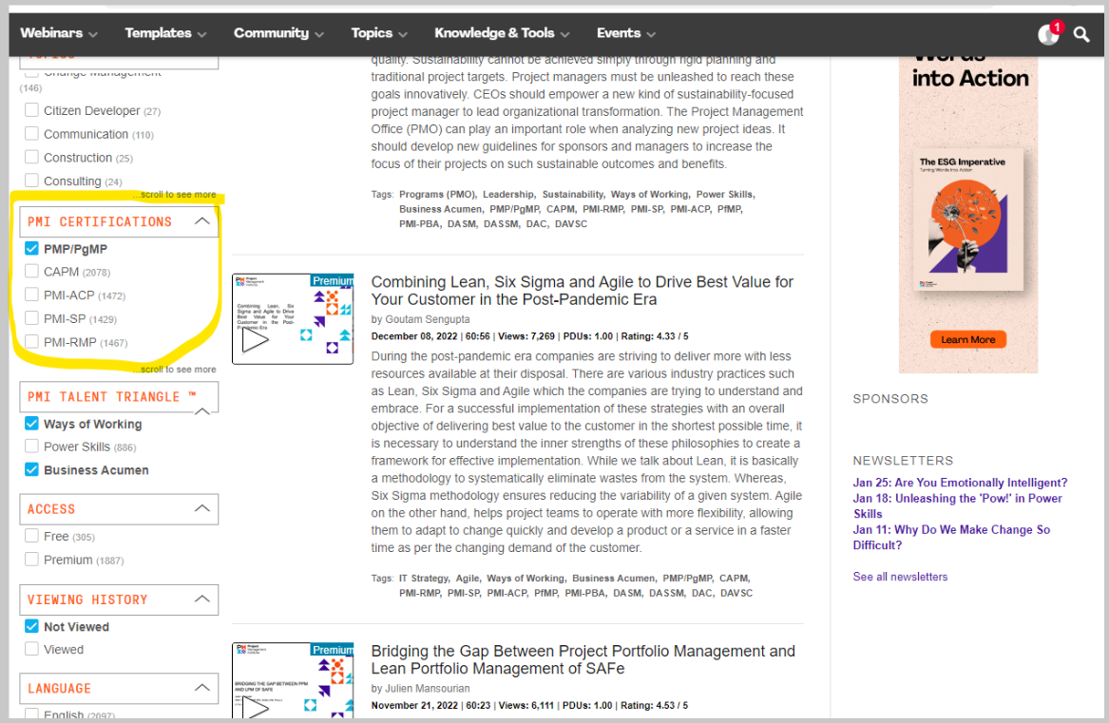
Task: Click the Learn More button on the ad
Action: 968,339
